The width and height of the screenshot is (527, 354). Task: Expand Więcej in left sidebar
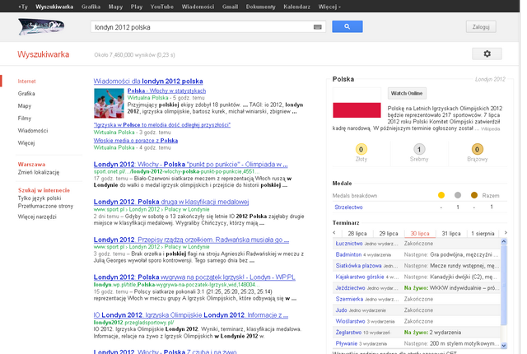(26, 142)
